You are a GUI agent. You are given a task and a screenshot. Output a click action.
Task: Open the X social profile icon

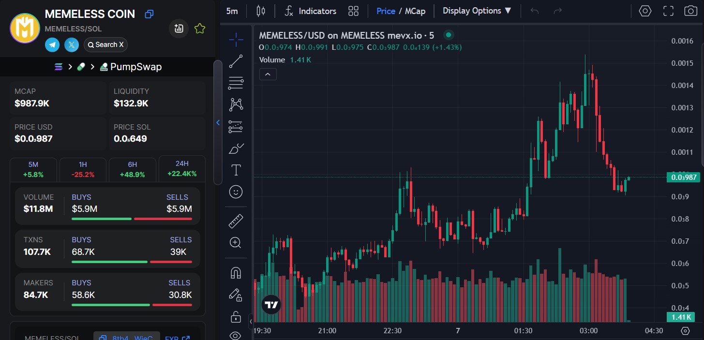(x=72, y=44)
